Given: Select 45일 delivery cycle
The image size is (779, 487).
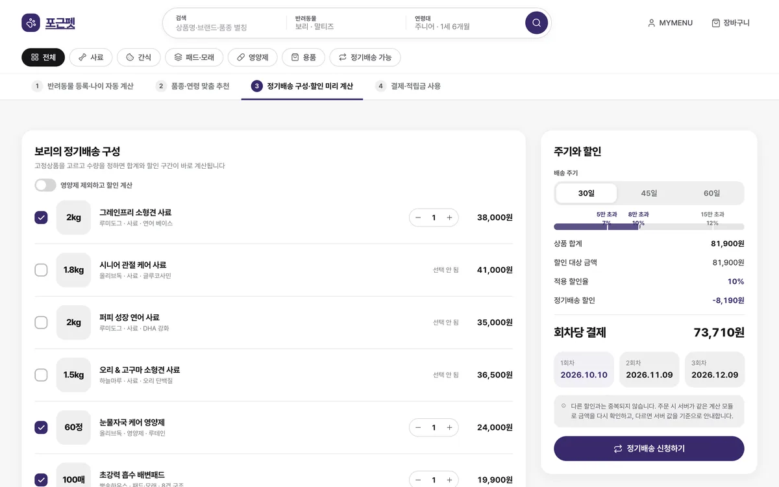Looking at the screenshot, I should pyautogui.click(x=649, y=194).
